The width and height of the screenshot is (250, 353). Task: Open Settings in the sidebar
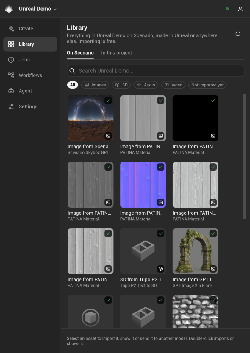pyautogui.click(x=30, y=106)
